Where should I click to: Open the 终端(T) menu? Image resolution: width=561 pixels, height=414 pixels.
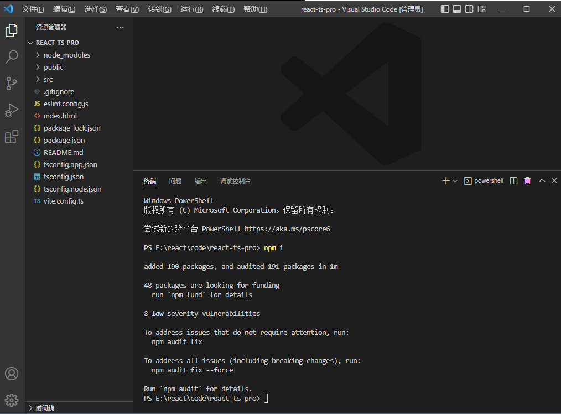coord(224,9)
